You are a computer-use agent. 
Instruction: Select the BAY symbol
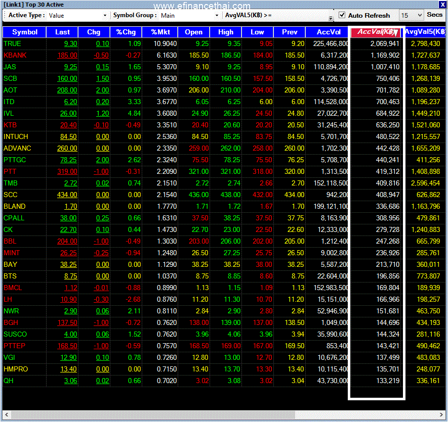tap(10, 264)
